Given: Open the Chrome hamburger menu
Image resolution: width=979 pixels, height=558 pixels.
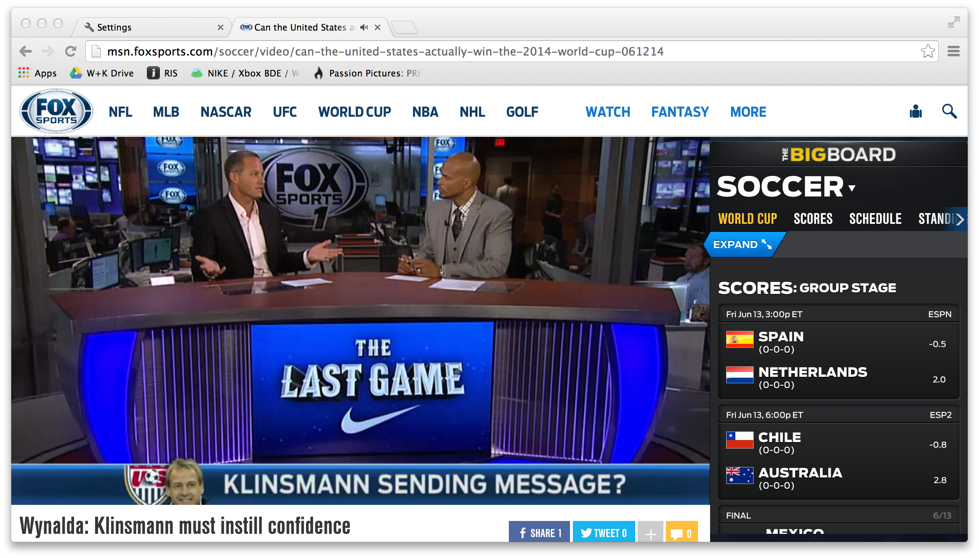Looking at the screenshot, I should (954, 51).
